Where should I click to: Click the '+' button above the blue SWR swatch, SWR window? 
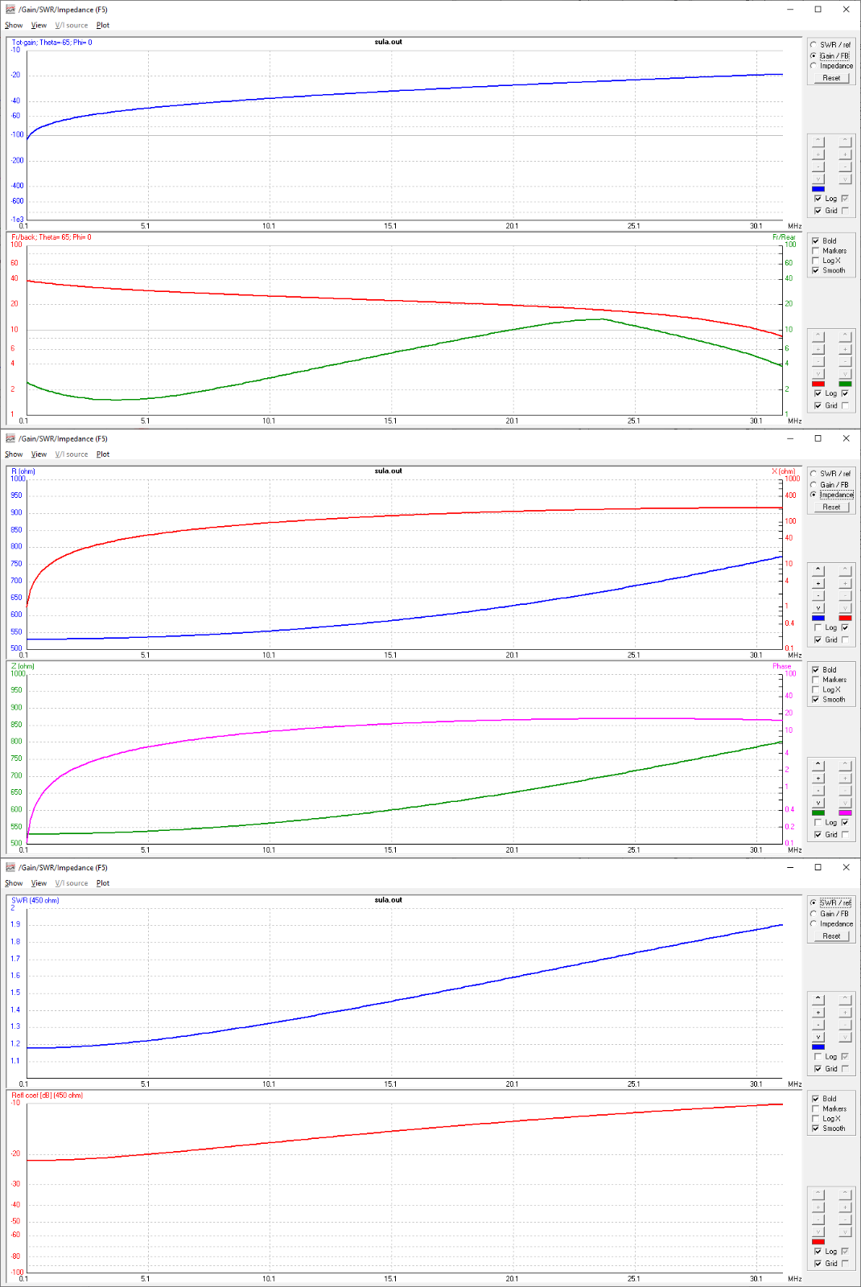(x=818, y=1012)
